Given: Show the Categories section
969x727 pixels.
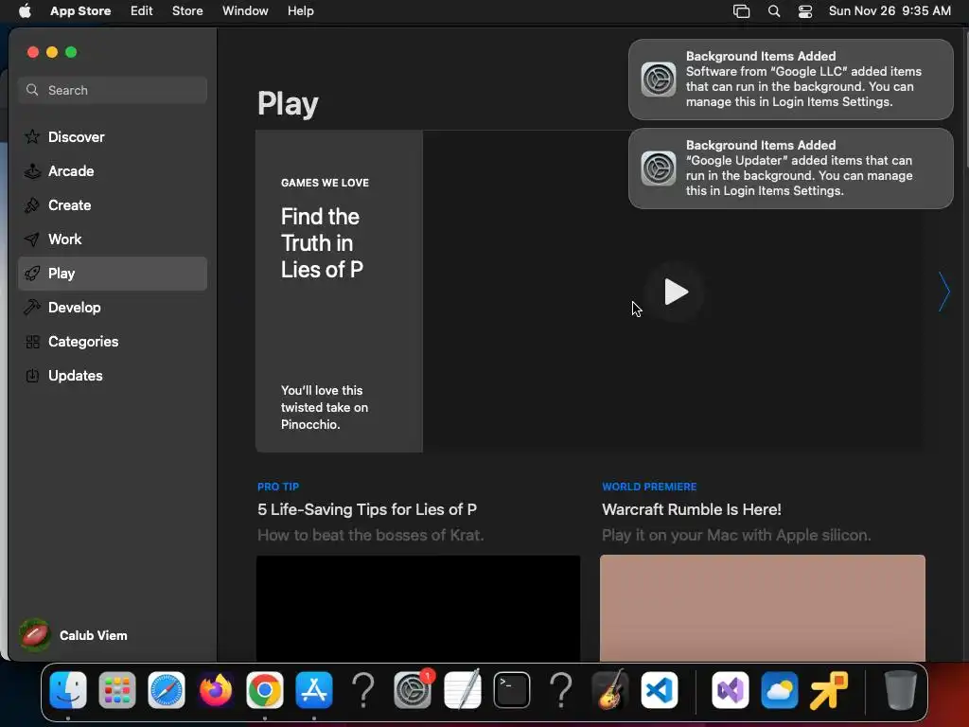Looking at the screenshot, I should [113, 342].
